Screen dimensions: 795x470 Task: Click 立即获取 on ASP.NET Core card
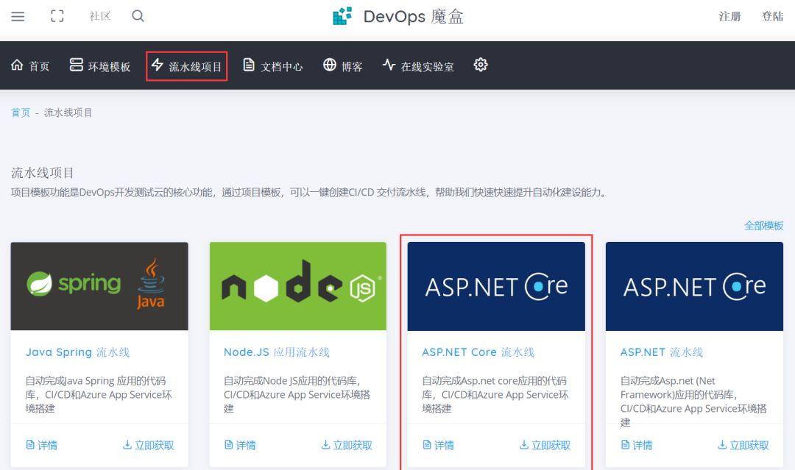[545, 445]
